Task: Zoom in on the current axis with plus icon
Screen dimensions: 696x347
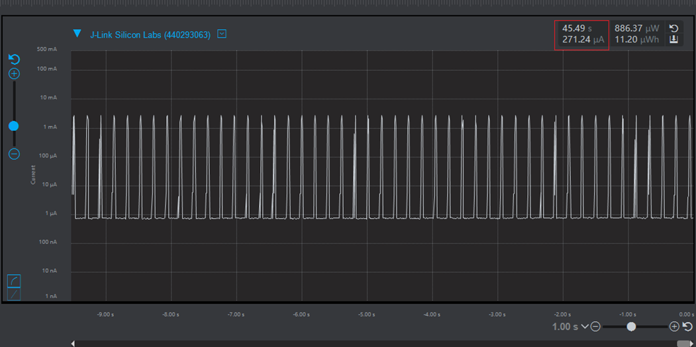Action: click(14, 74)
